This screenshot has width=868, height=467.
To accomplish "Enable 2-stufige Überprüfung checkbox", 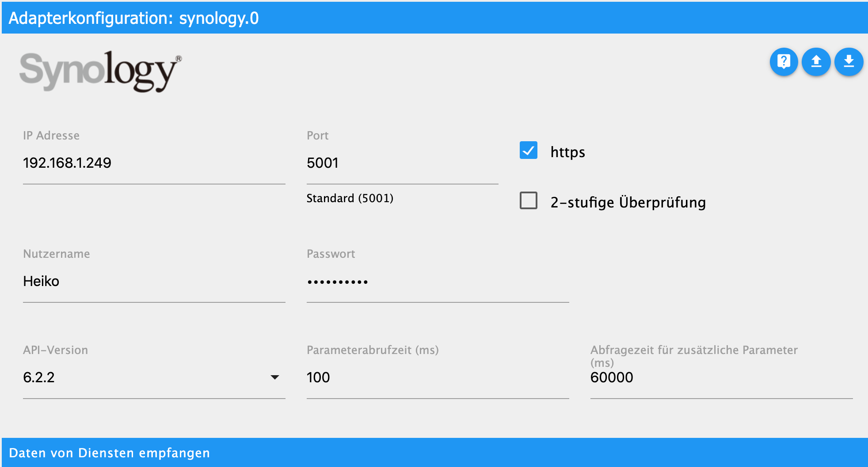I will coord(529,200).
